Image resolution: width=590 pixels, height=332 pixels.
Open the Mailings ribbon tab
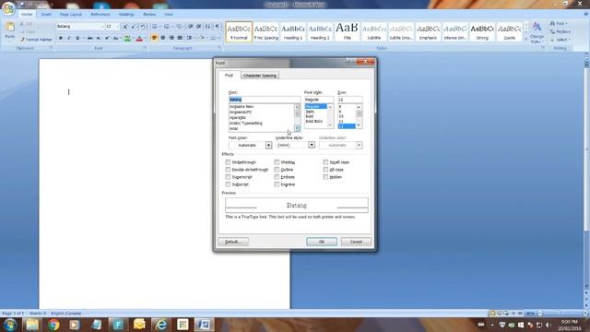click(x=126, y=15)
